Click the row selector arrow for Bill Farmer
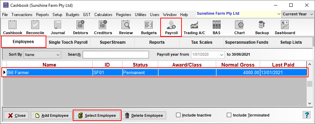The width and height of the screenshot is (315, 124). pos(4,72)
